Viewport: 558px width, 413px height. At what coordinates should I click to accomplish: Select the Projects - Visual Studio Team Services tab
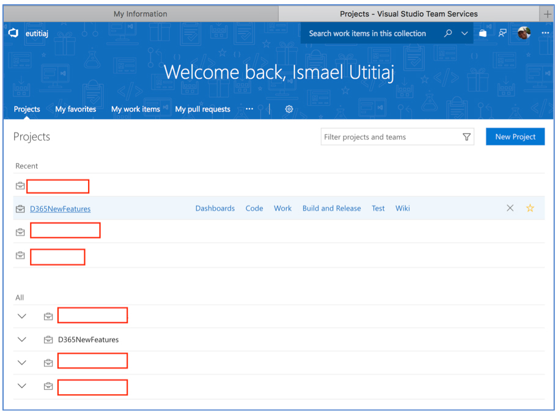(x=408, y=14)
